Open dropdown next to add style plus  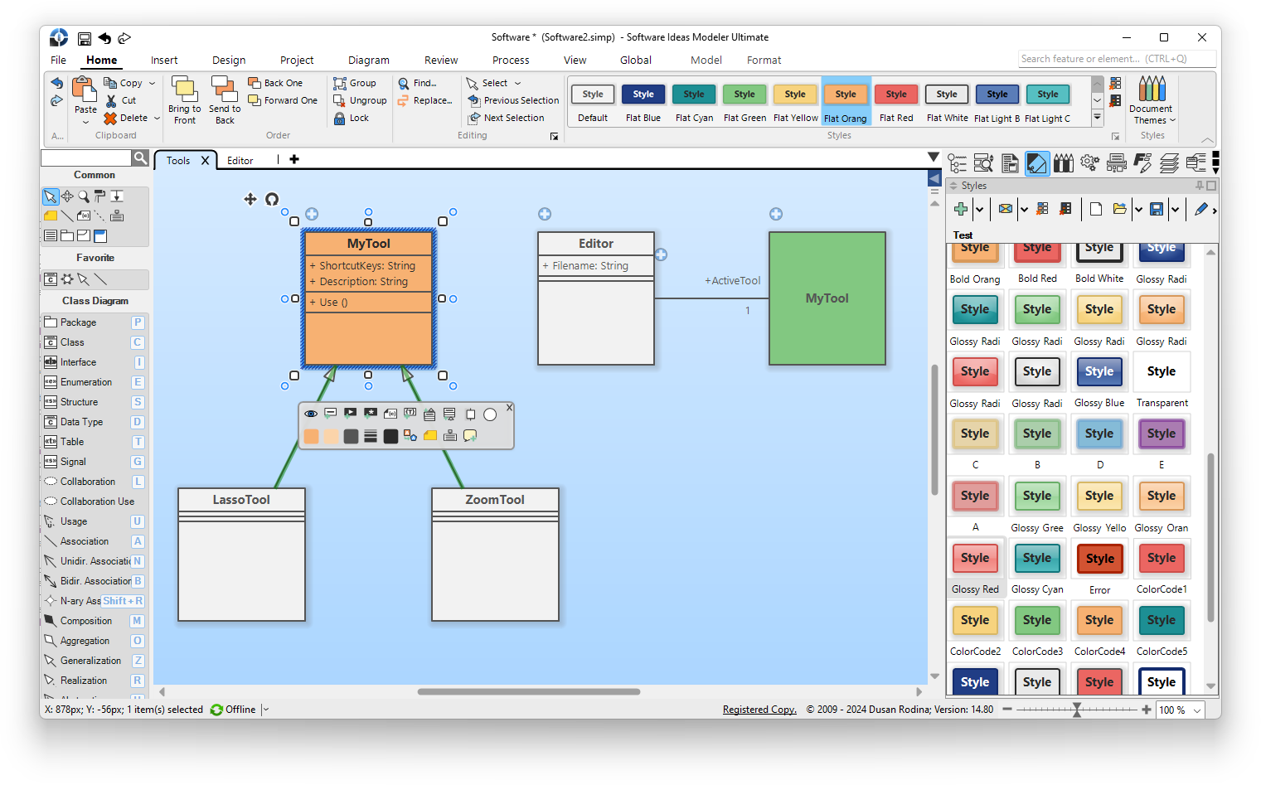(979, 209)
